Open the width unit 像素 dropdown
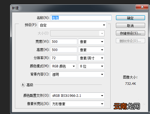 click(91, 41)
